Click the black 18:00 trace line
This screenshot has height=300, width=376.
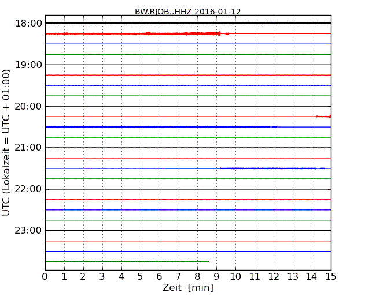(188, 23)
